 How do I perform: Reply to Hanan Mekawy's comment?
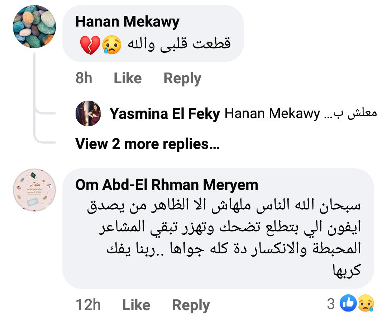pos(182,78)
